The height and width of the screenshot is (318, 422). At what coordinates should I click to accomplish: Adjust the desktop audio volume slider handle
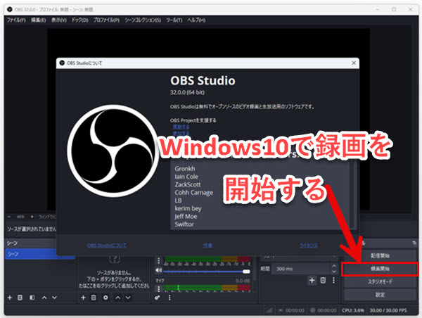(246, 272)
